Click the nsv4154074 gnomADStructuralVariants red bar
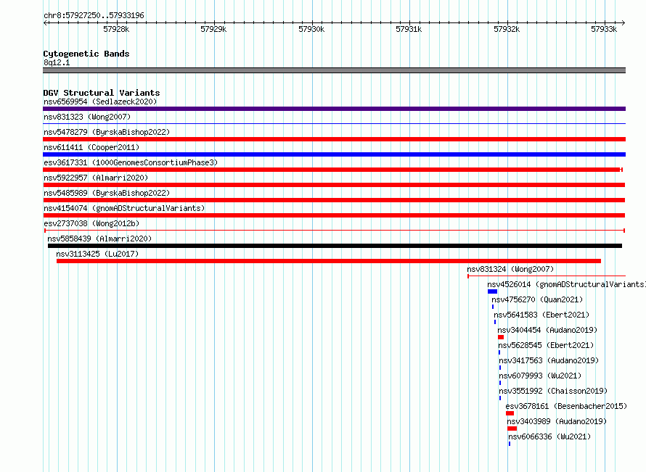This screenshot has height=472, width=646. tap(334, 215)
